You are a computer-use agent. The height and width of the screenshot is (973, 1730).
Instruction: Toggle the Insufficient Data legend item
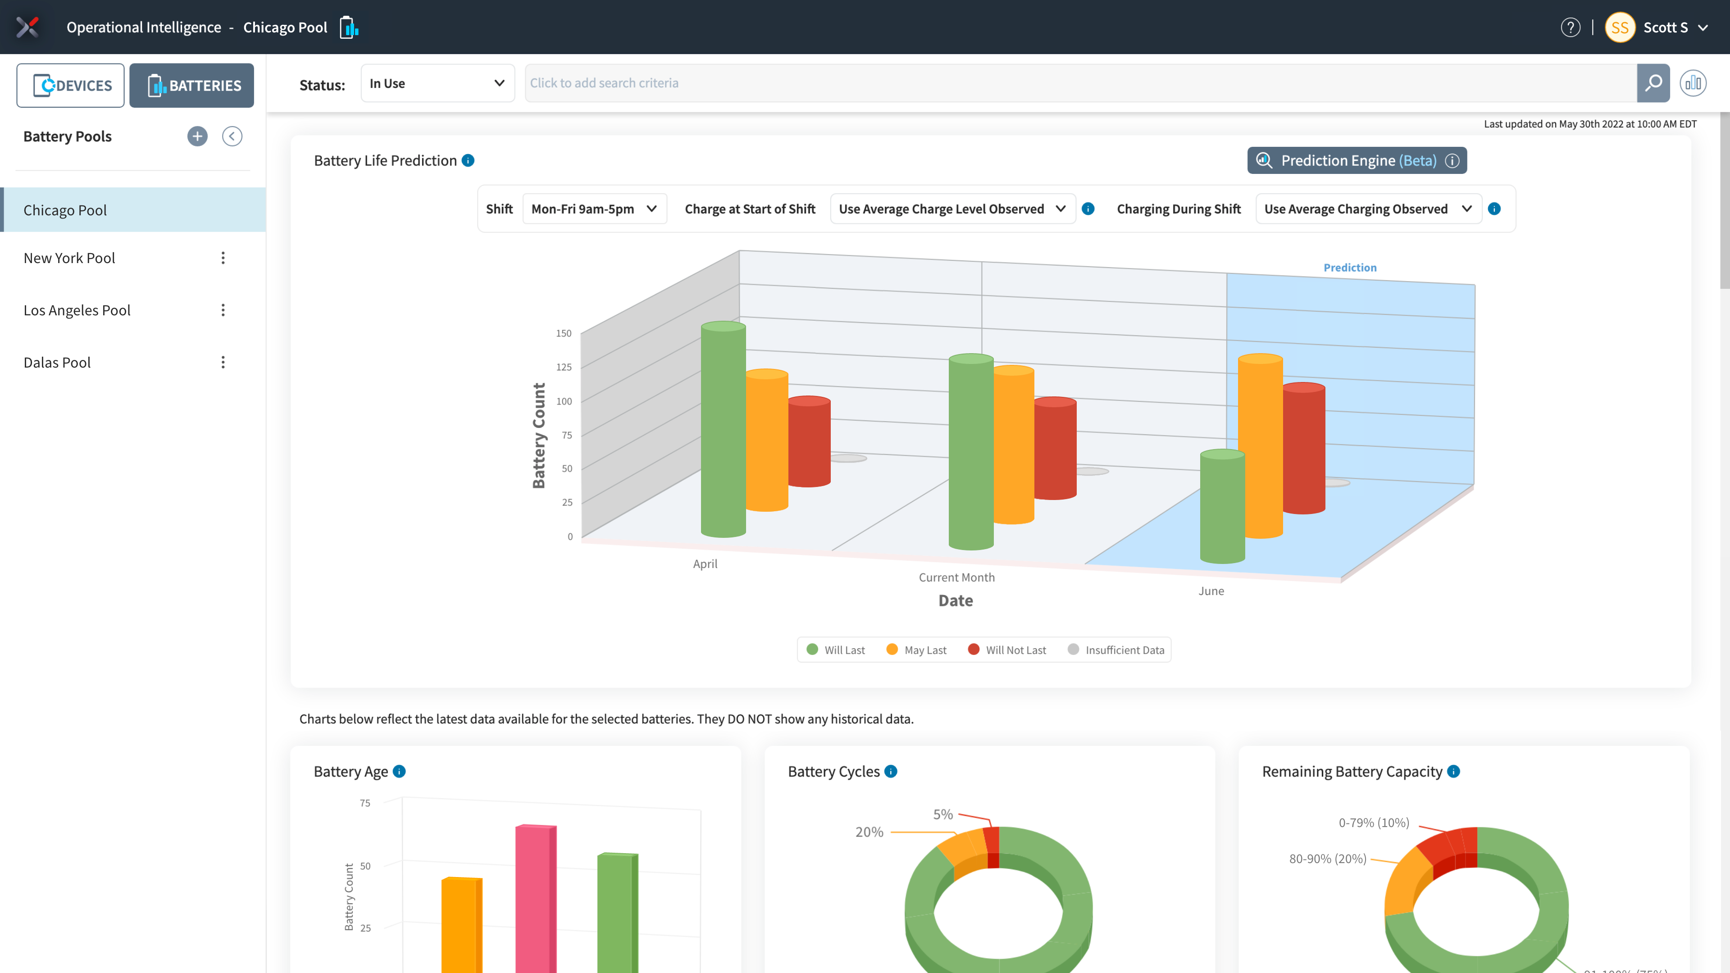click(x=1115, y=650)
